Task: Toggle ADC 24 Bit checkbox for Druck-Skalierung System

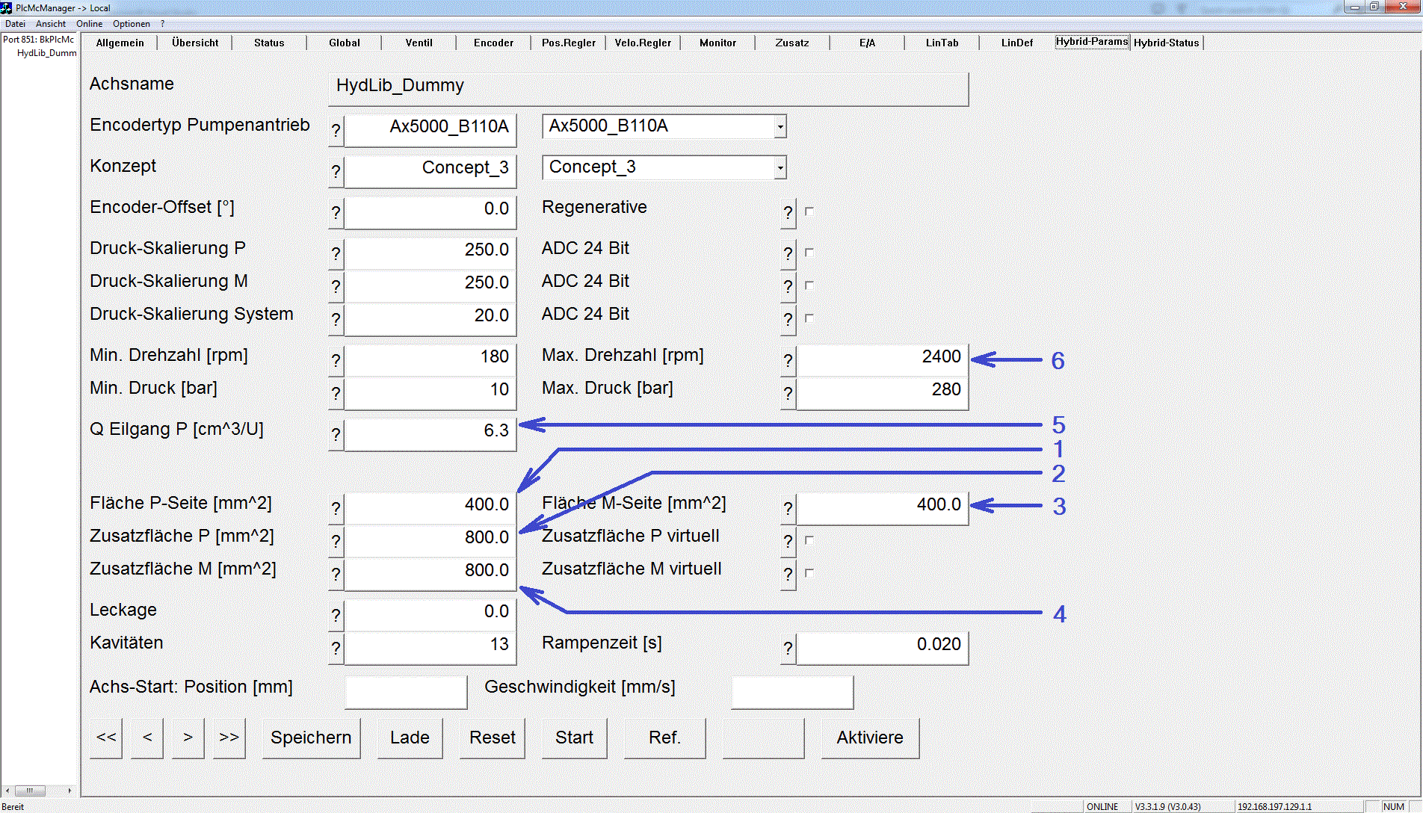Action: pyautogui.click(x=809, y=318)
